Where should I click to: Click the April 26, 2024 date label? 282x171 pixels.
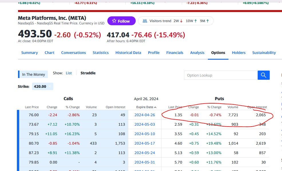146,99
